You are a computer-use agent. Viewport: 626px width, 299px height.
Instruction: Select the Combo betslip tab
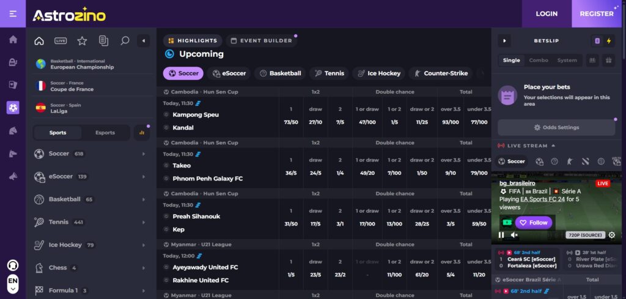539,60
